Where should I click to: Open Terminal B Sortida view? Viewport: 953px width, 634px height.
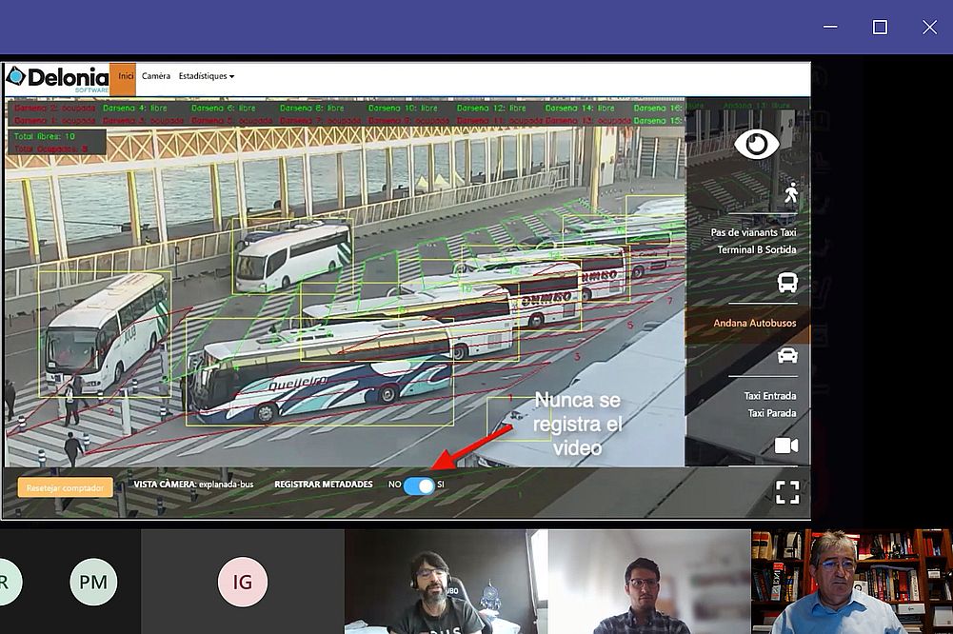pyautogui.click(x=757, y=249)
